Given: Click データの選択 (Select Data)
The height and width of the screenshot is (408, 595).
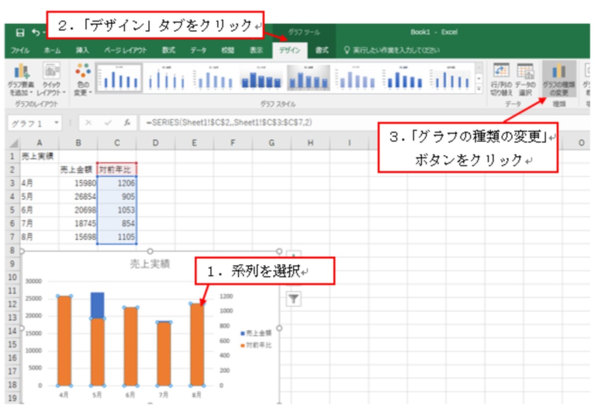Looking at the screenshot, I should pyautogui.click(x=526, y=79).
